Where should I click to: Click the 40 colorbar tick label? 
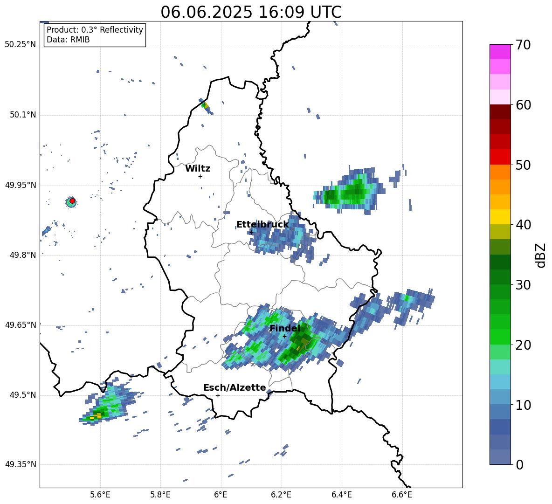click(x=523, y=225)
